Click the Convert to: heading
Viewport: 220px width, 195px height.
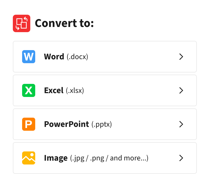point(64,23)
